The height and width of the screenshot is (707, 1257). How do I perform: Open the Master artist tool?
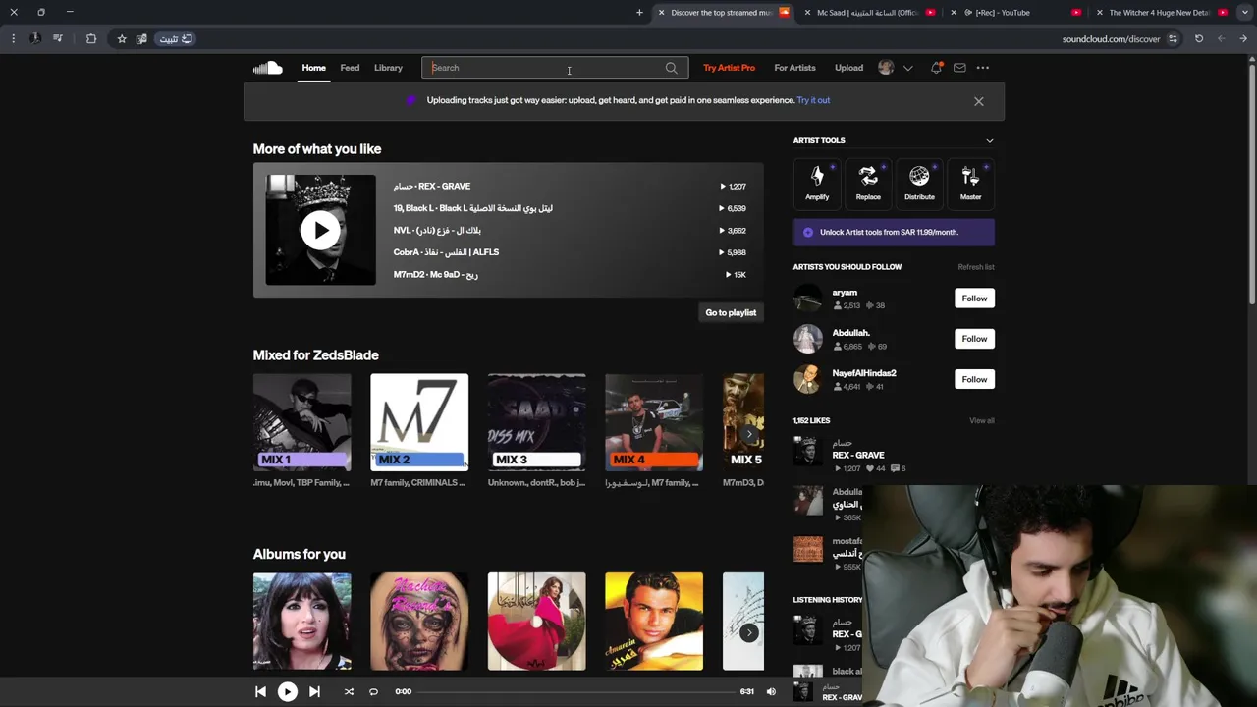point(970,183)
